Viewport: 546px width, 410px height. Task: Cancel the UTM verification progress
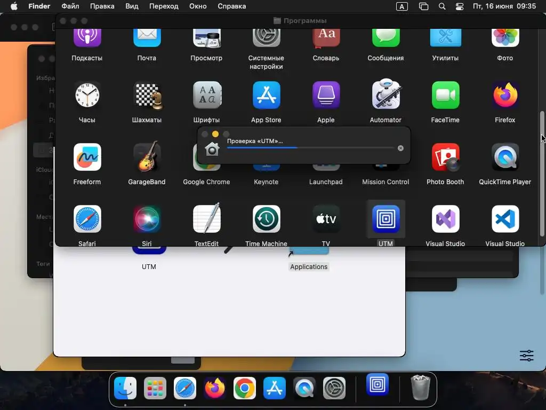(401, 148)
